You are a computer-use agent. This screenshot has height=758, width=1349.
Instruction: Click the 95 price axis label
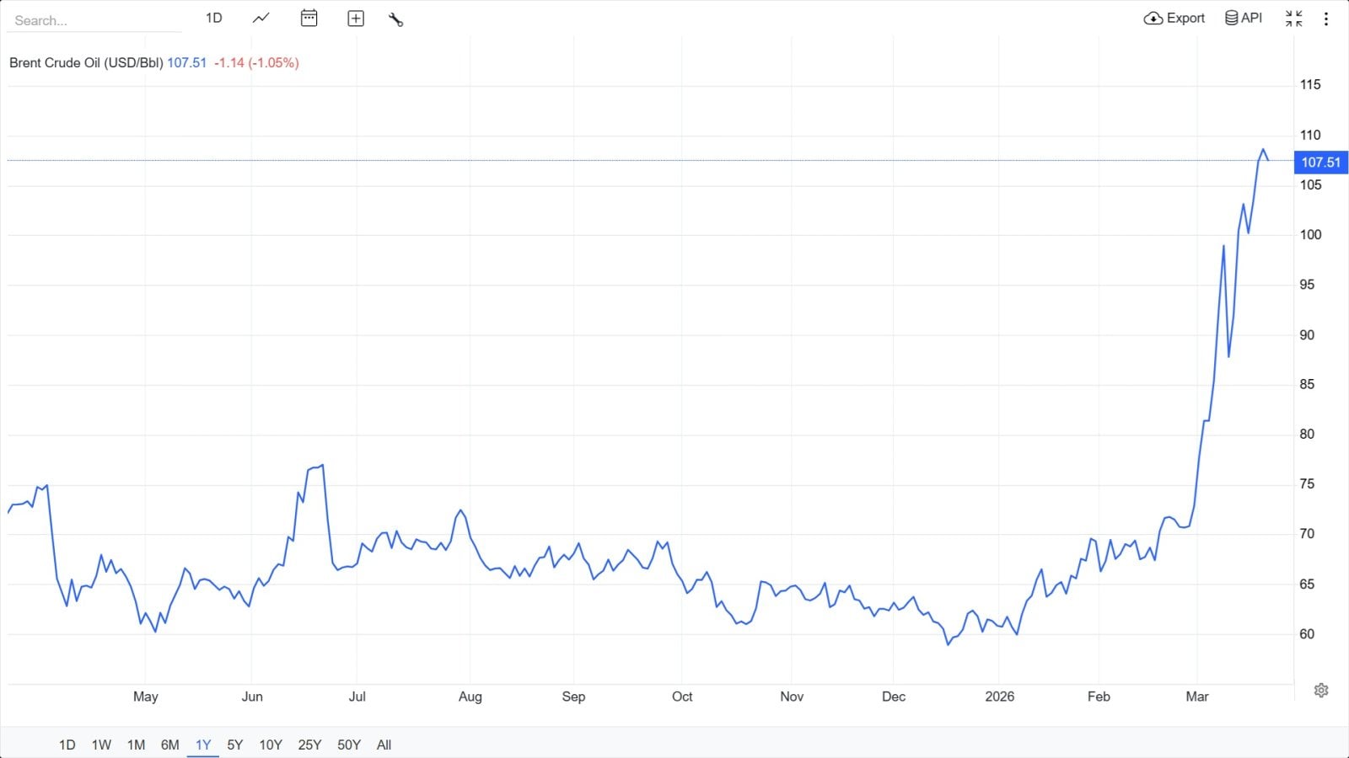pos(1307,285)
